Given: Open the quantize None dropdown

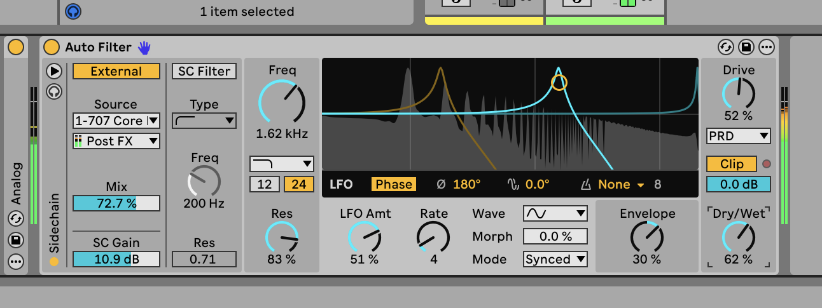Looking at the screenshot, I should point(621,184).
